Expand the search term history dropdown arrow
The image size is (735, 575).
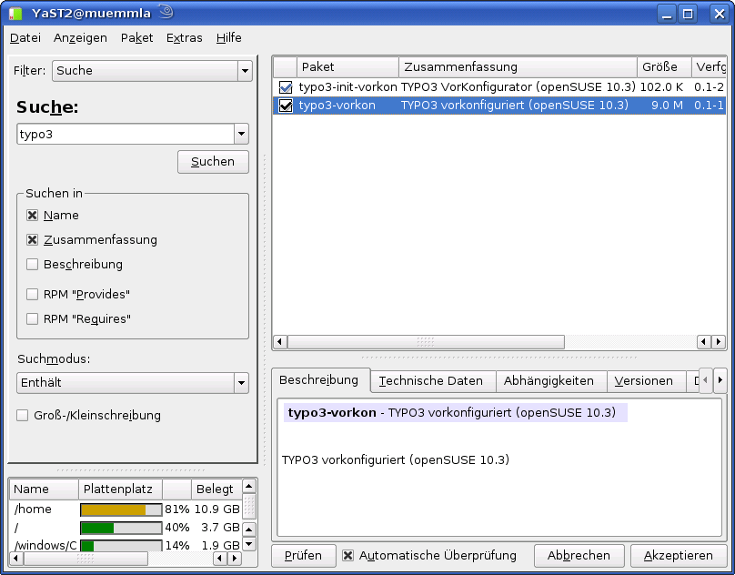coord(241,134)
